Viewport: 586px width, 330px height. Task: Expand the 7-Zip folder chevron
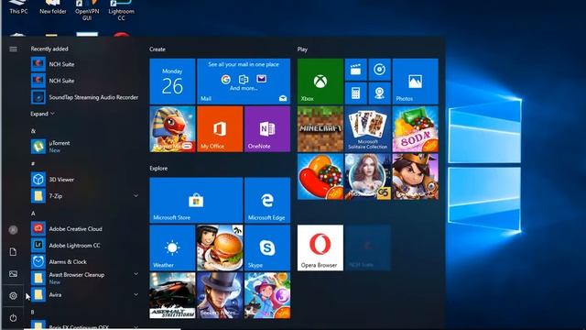coord(136,195)
